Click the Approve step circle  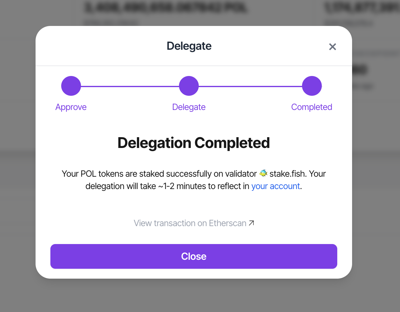pyautogui.click(x=71, y=86)
